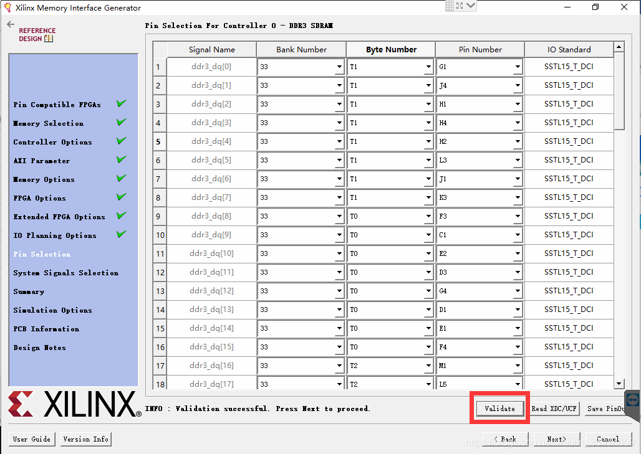Click the Validate button
Viewport: 641px width, 454px height.
pyautogui.click(x=499, y=409)
